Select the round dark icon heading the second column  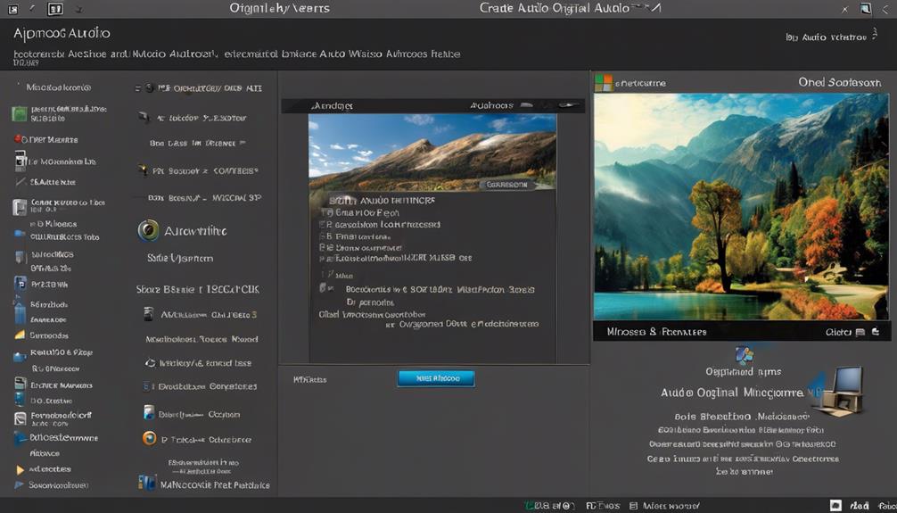coord(149,87)
